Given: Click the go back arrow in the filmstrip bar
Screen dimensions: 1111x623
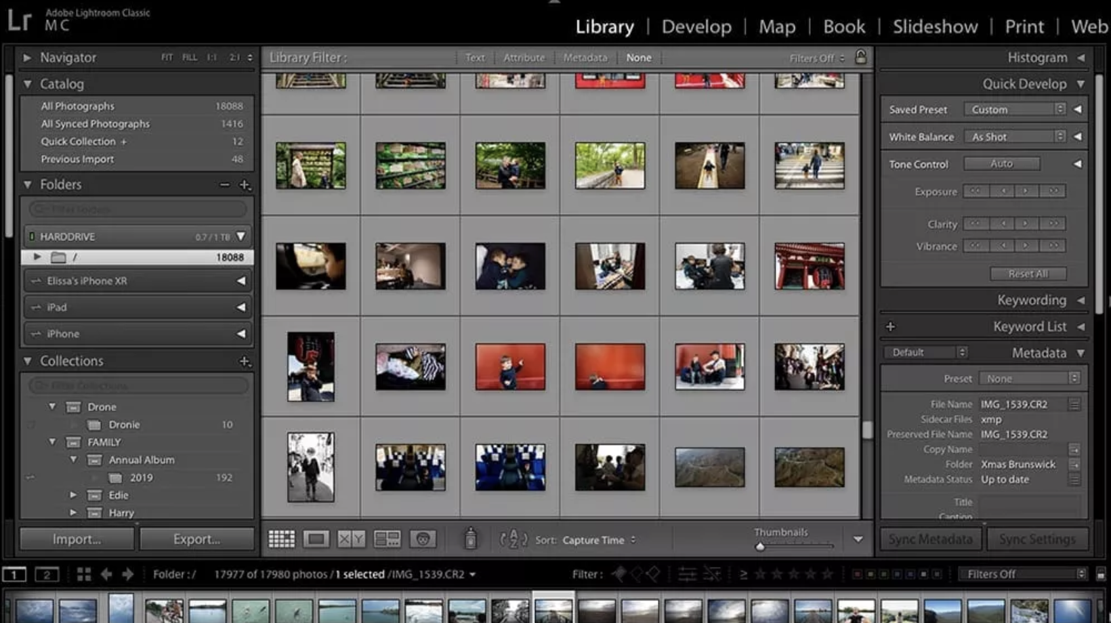Looking at the screenshot, I should [106, 574].
